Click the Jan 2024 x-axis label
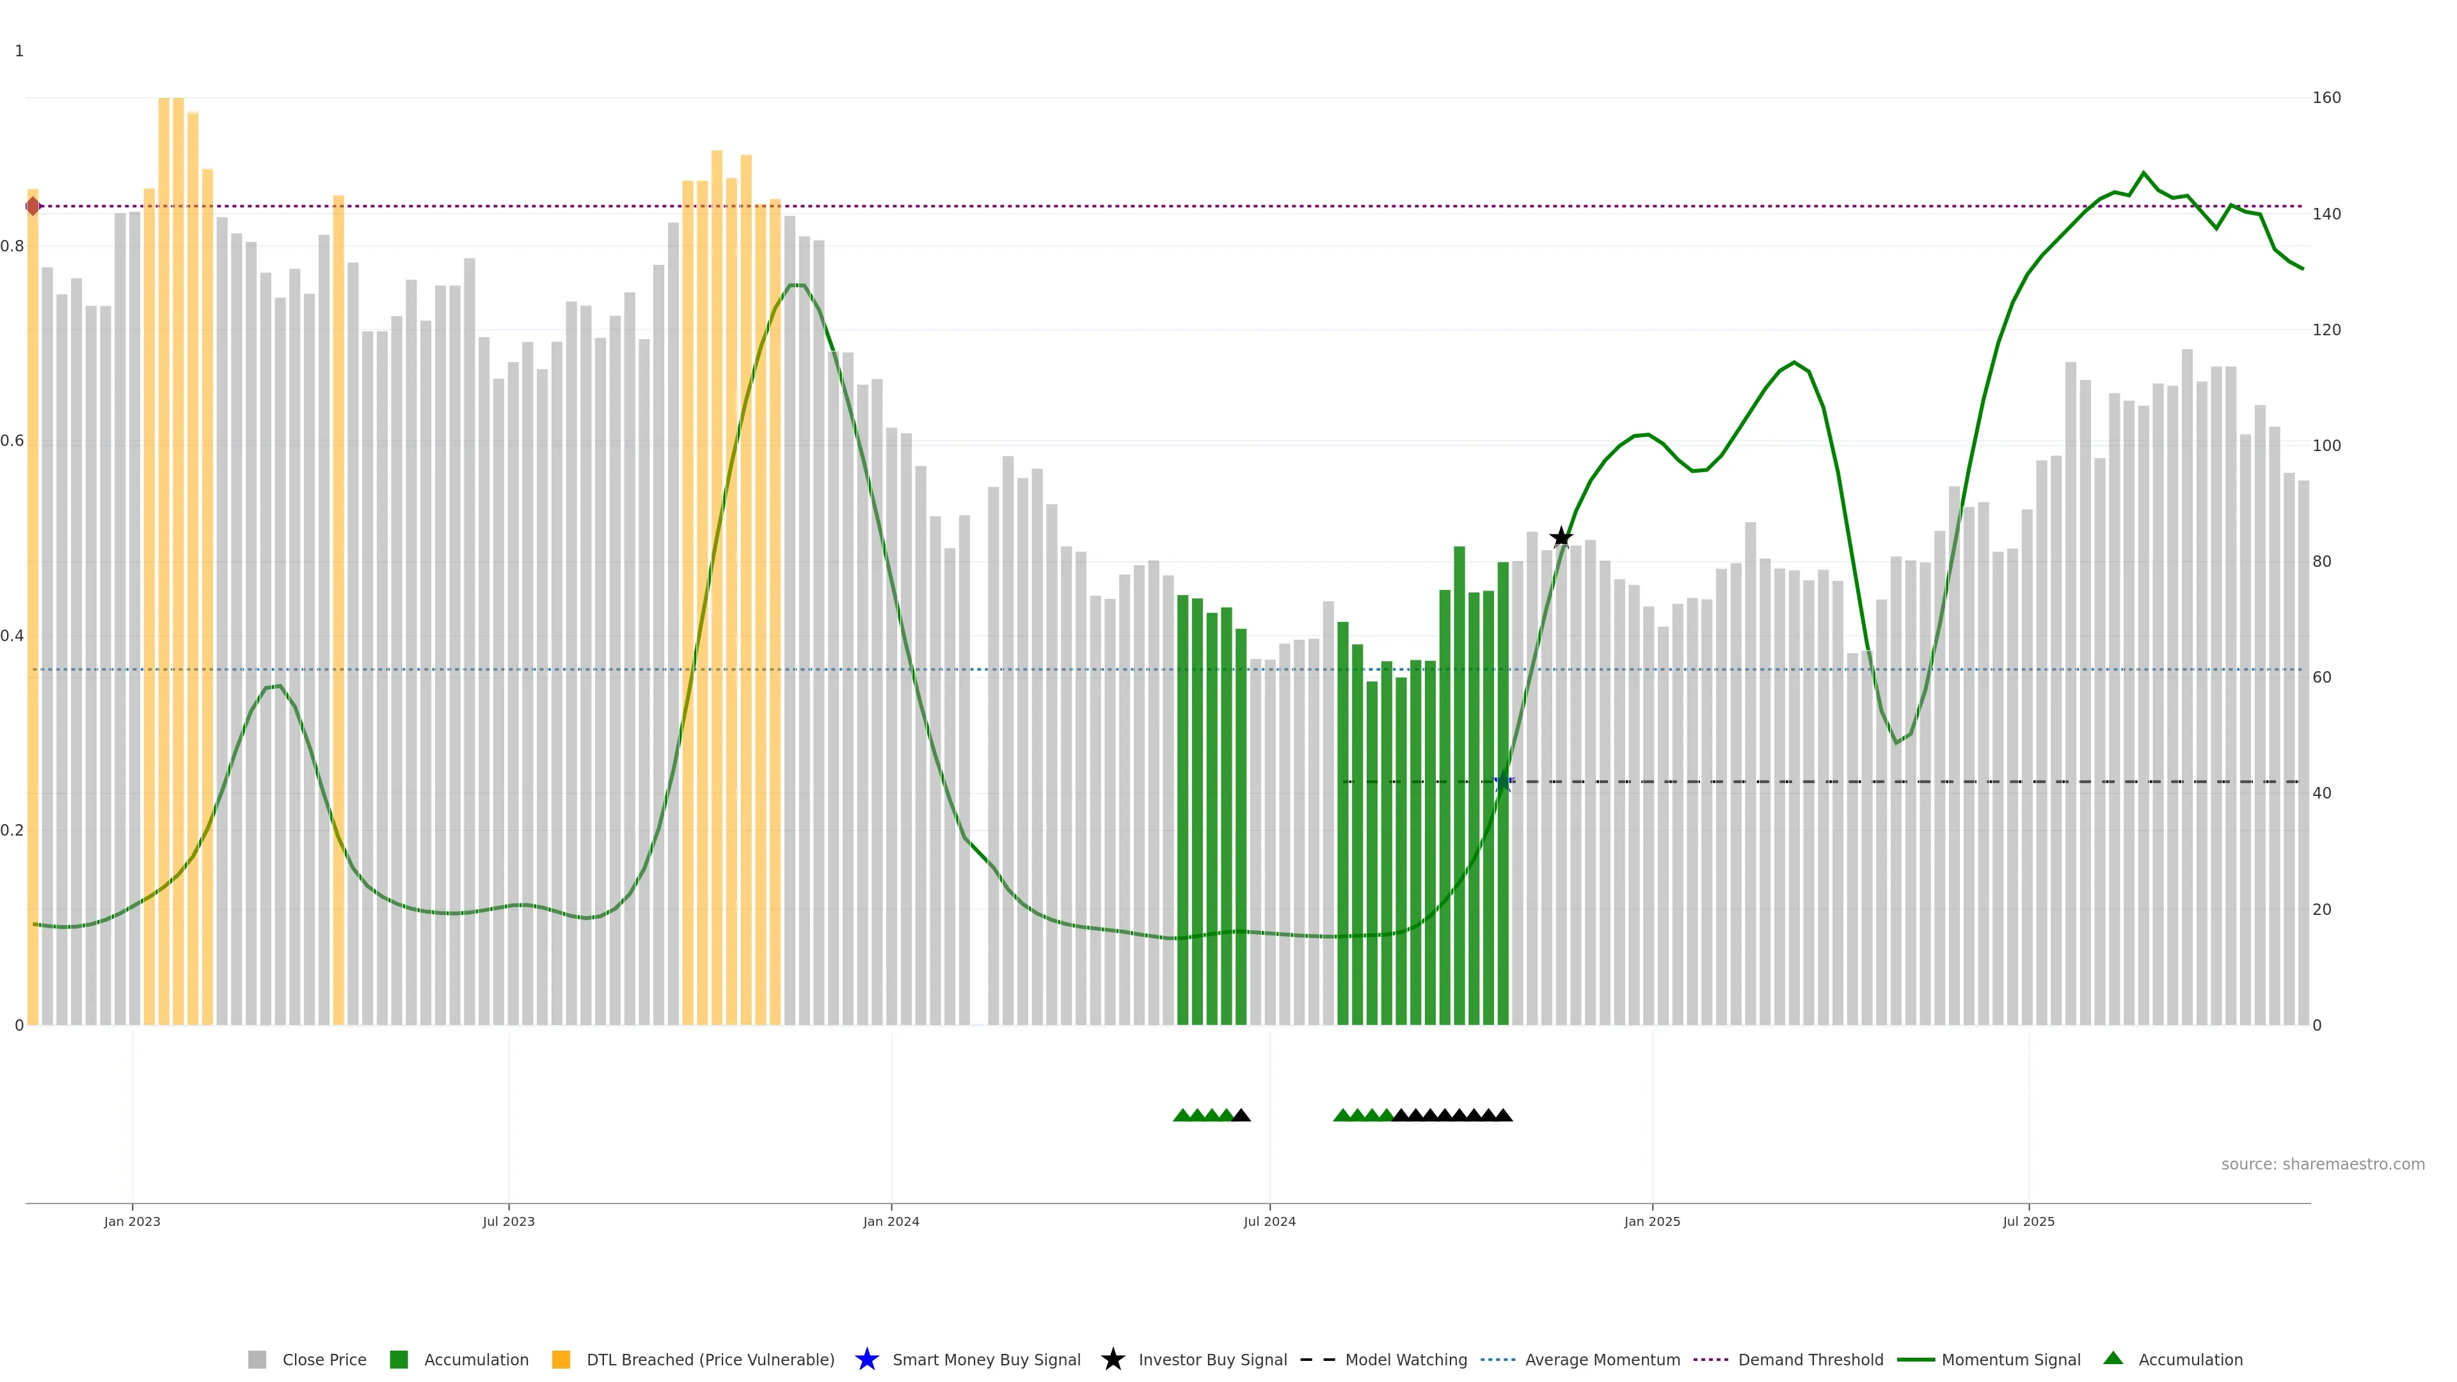This screenshot has height=1382, width=2457. tap(891, 1221)
